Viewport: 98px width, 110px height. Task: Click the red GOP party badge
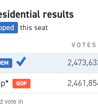[22, 83]
